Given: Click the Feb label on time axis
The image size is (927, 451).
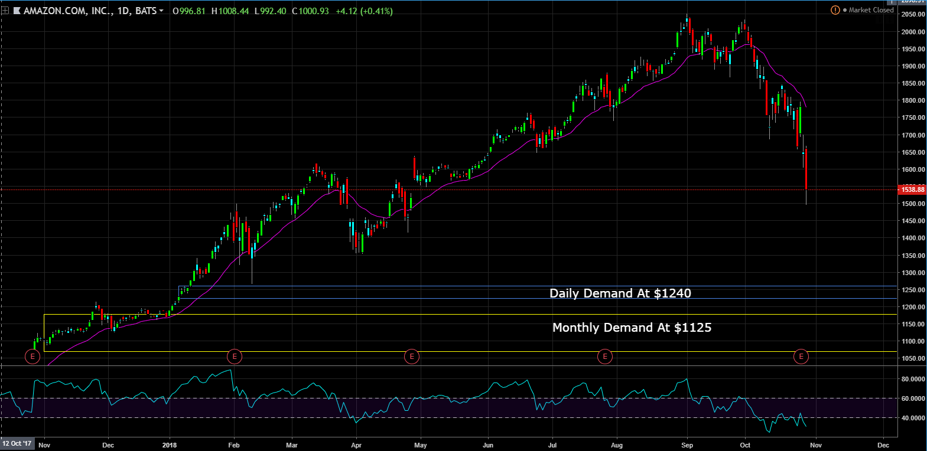Looking at the screenshot, I should (234, 445).
